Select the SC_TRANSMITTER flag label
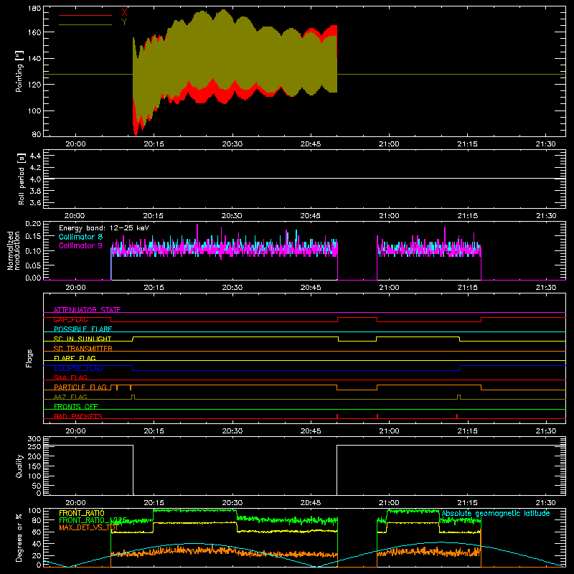The height and width of the screenshot is (574, 574). pyautogui.click(x=83, y=349)
